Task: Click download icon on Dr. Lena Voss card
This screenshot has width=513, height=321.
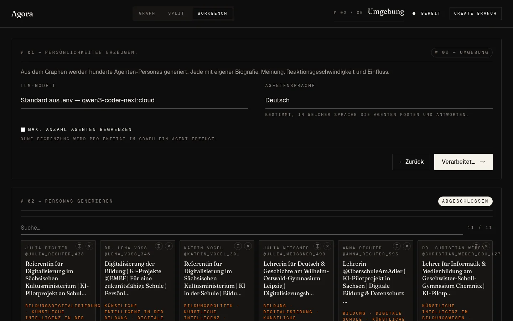Action: 159,246
